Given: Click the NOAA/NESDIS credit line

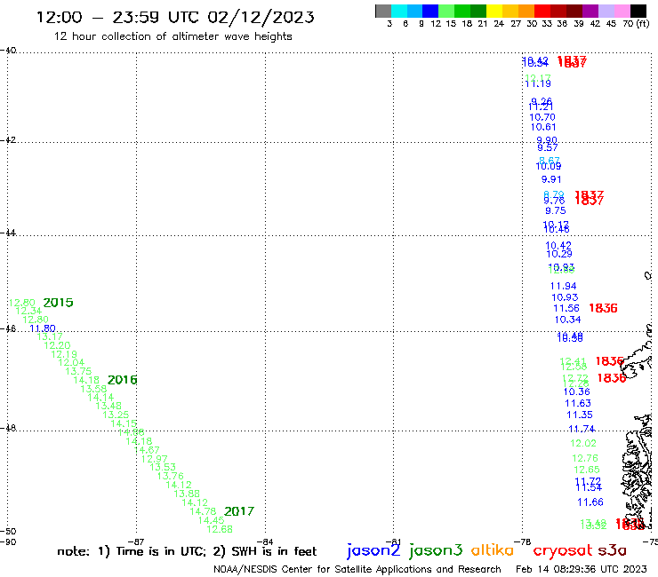Looking at the screenshot, I should click(357, 569).
